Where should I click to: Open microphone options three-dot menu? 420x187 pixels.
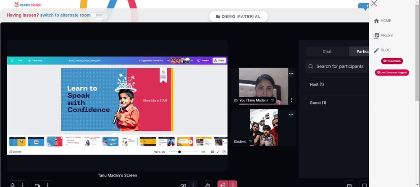click(x=23, y=184)
